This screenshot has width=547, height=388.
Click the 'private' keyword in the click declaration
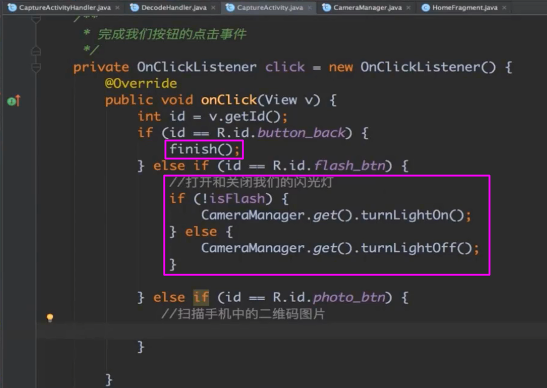point(101,67)
